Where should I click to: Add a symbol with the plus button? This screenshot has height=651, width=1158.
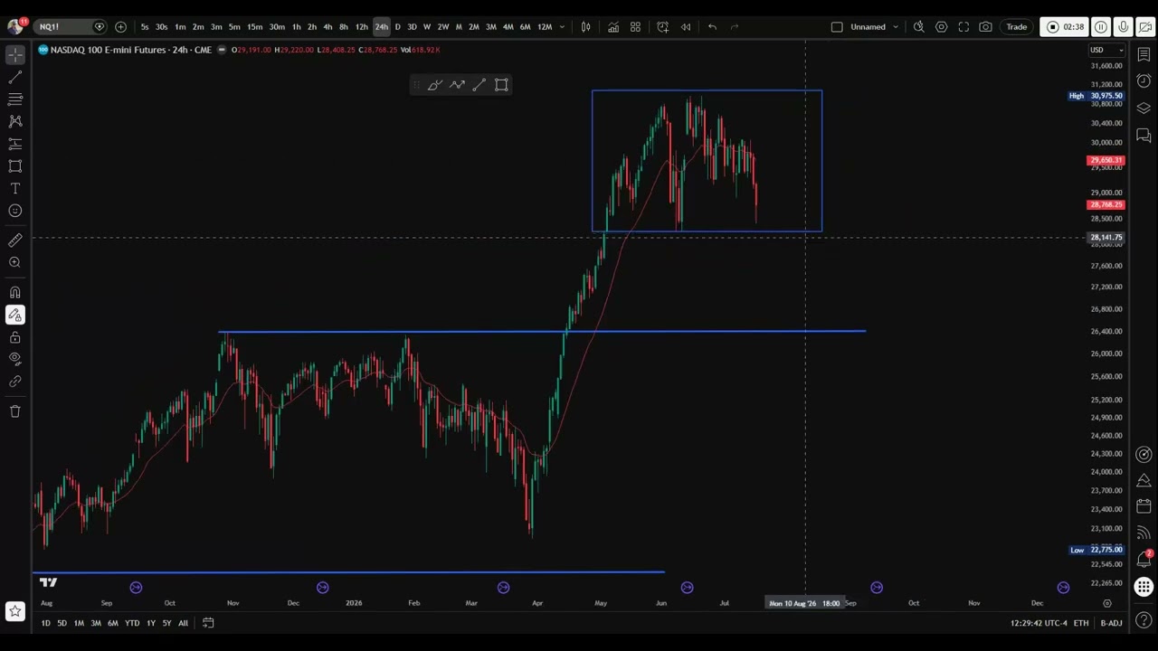pyautogui.click(x=120, y=27)
